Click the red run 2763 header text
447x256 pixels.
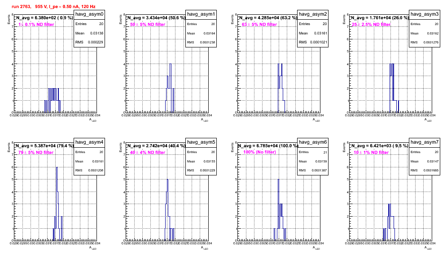tap(53, 6)
